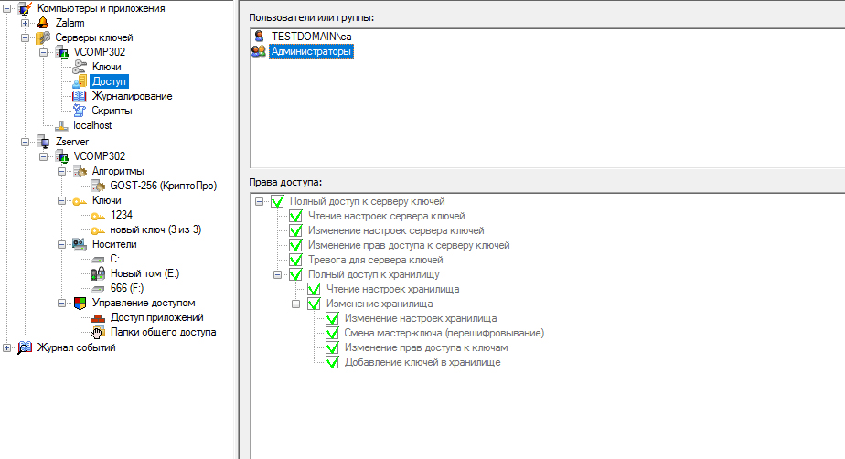
Task: Toggle Полный доступ к хранилищу checkbox
Action: point(296,274)
